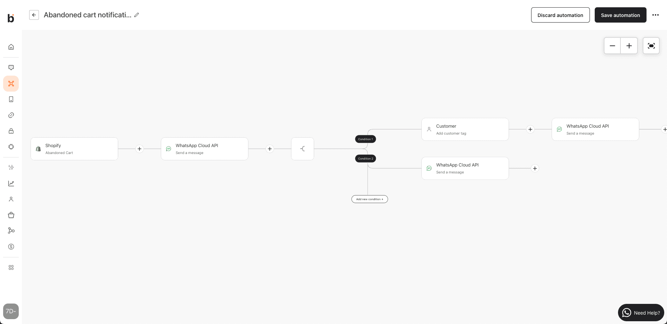Open the contacts person icon
This screenshot has height=324, width=667.
click(11, 199)
